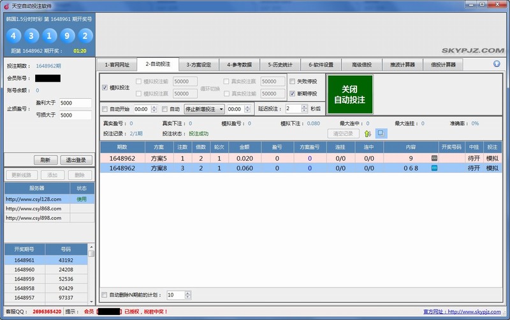Switch to the 3-方案设定 tab

pyautogui.click(x=198, y=64)
